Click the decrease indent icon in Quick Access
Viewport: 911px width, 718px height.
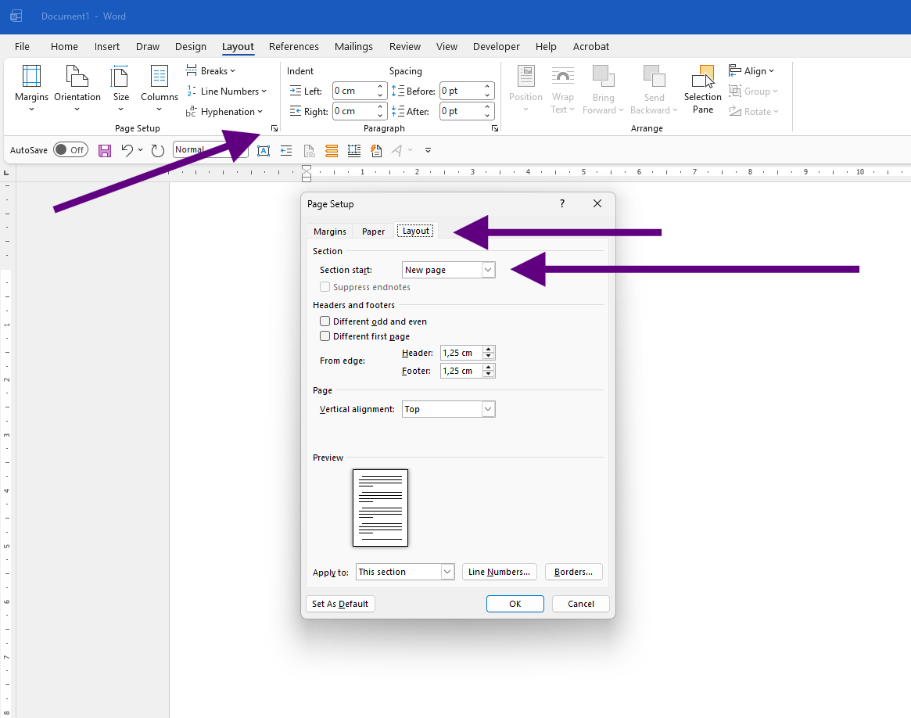click(286, 151)
